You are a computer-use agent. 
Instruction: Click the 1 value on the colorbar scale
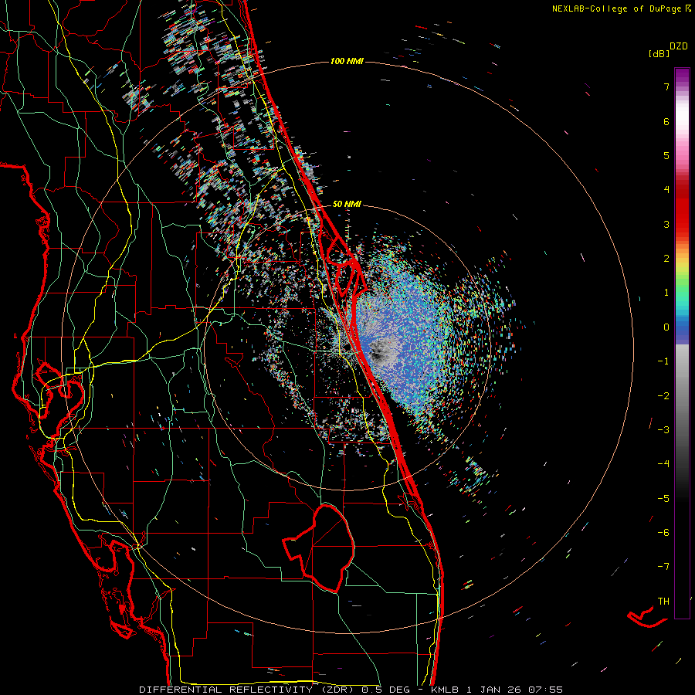pyautogui.click(x=666, y=293)
